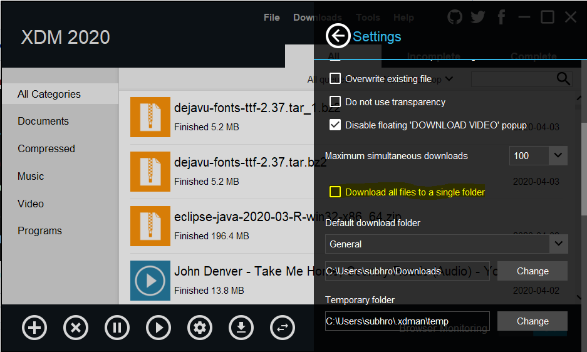Viewport: 587px width, 352px height.
Task: Expand the General download folder dropdown
Action: tap(558, 244)
